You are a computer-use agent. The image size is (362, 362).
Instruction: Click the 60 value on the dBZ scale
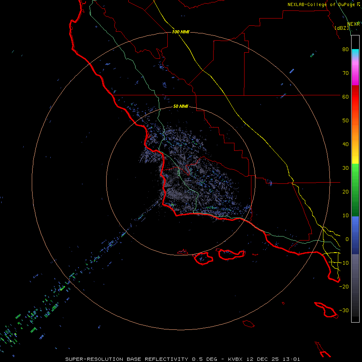point(346,97)
